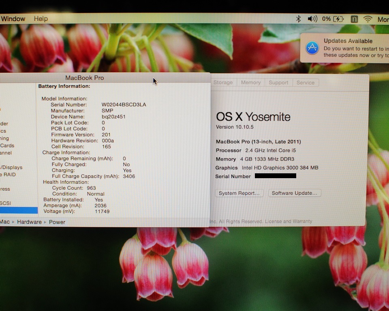Click the Firmware Version value 201
The height and width of the screenshot is (311, 389).
106,135
